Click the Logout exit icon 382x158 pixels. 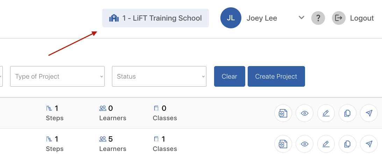tap(339, 18)
